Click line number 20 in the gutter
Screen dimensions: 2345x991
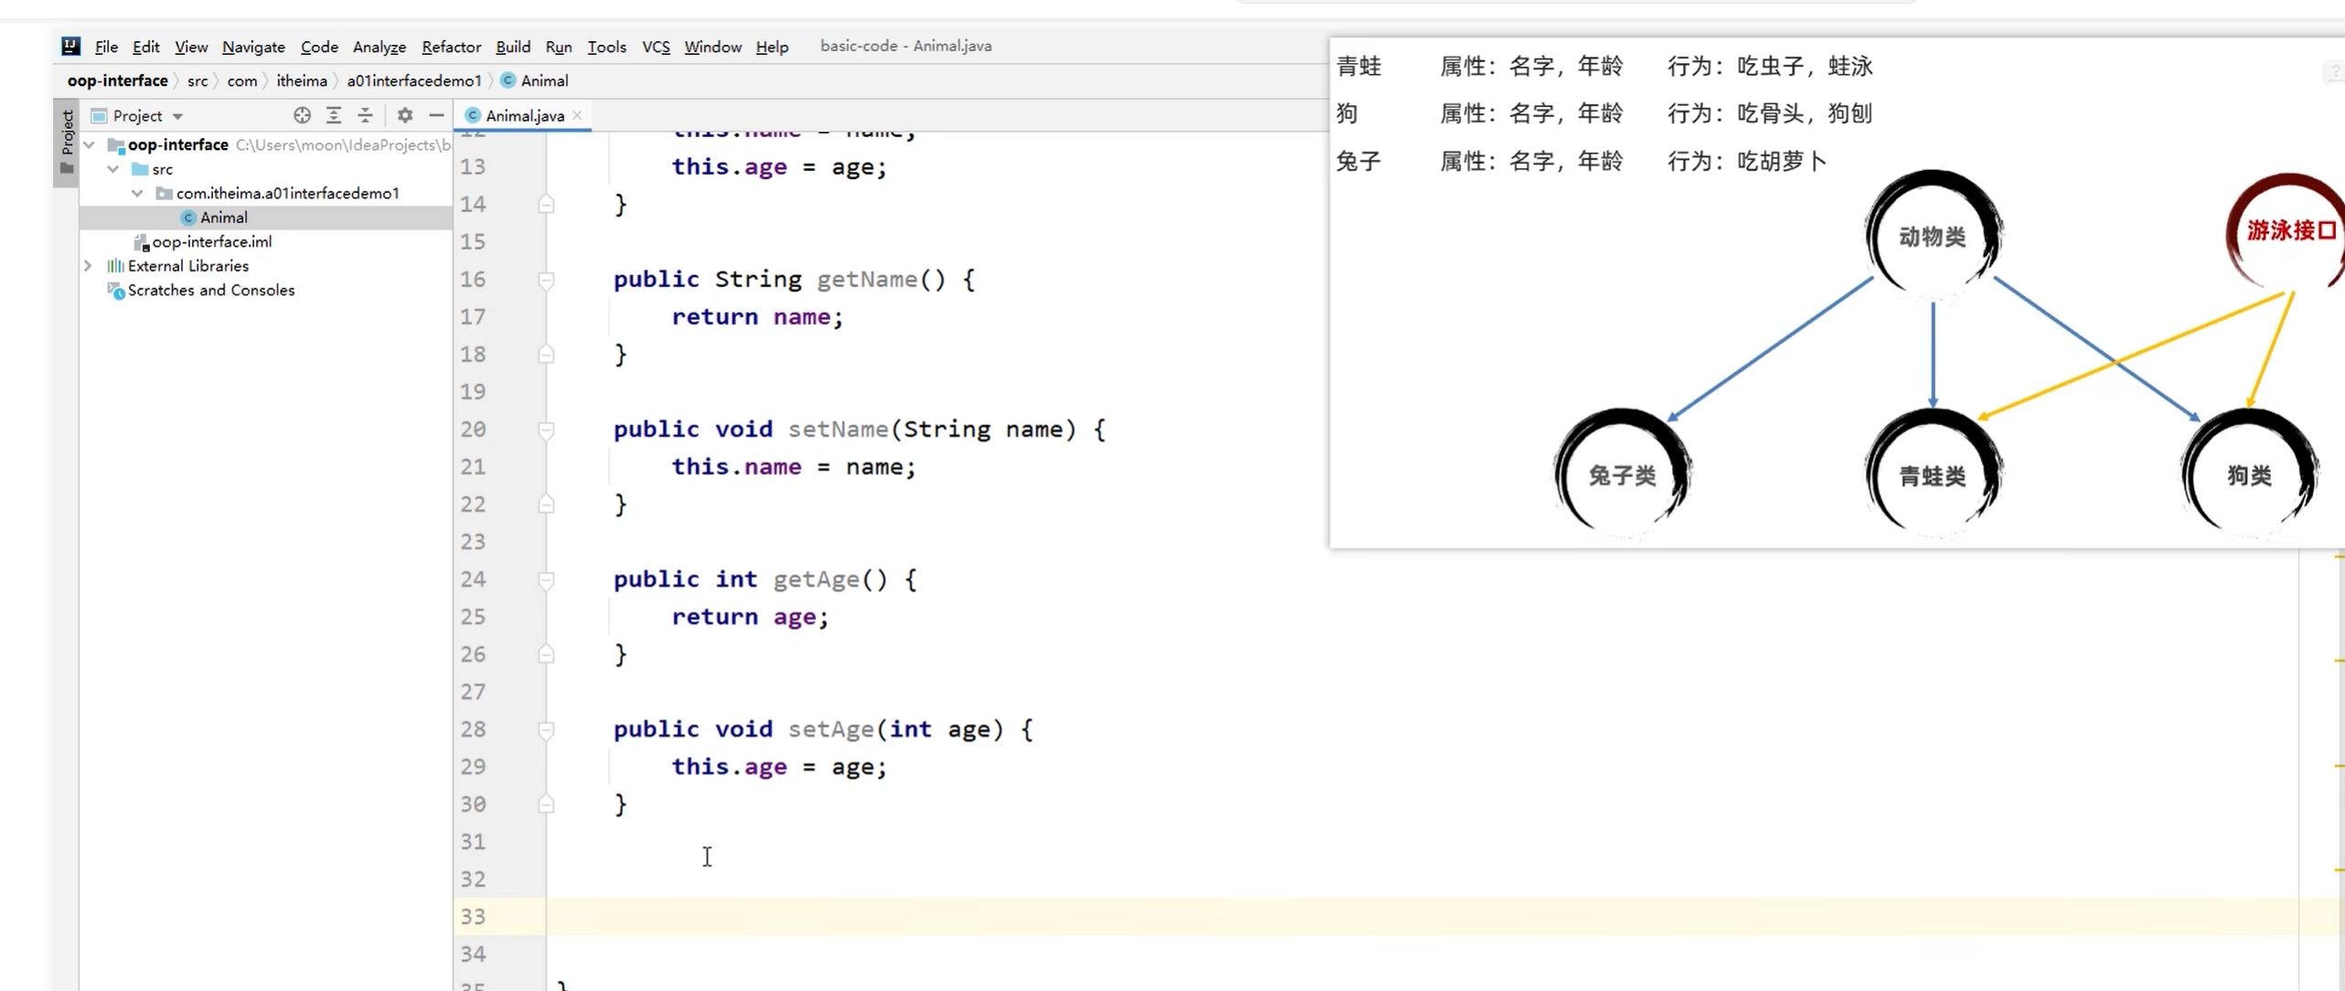(x=474, y=429)
